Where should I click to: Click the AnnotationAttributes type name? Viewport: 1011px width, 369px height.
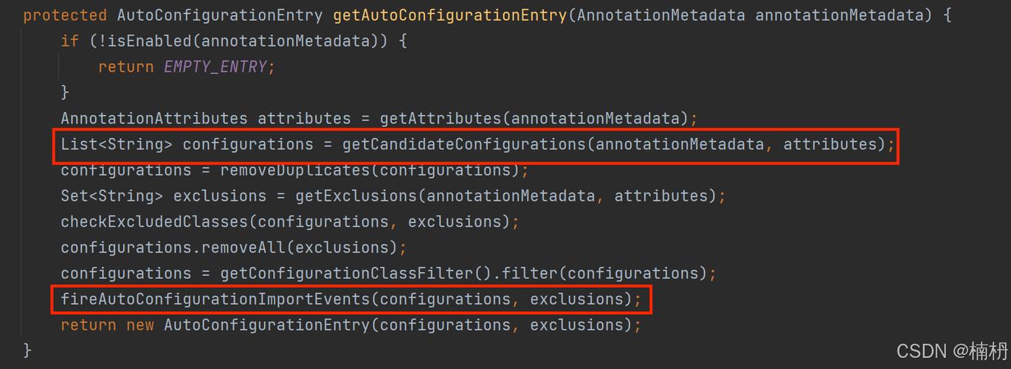click(154, 119)
